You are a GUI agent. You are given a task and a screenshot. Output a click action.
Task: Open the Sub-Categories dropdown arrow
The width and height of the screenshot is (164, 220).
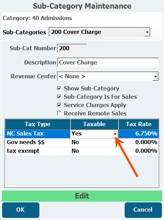[x=147, y=32]
